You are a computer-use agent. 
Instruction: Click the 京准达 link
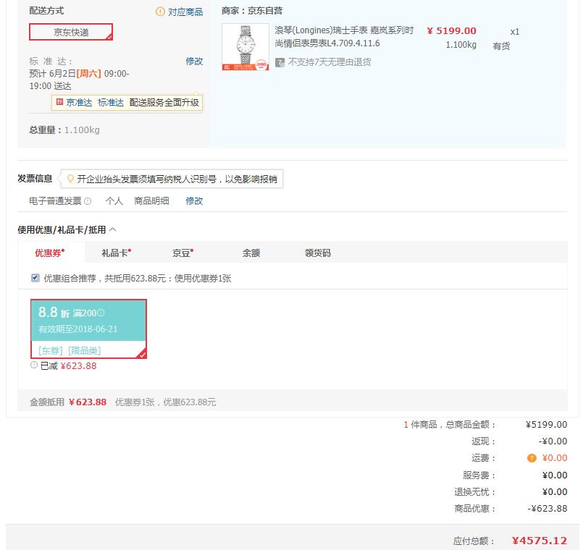pyautogui.click(x=79, y=103)
